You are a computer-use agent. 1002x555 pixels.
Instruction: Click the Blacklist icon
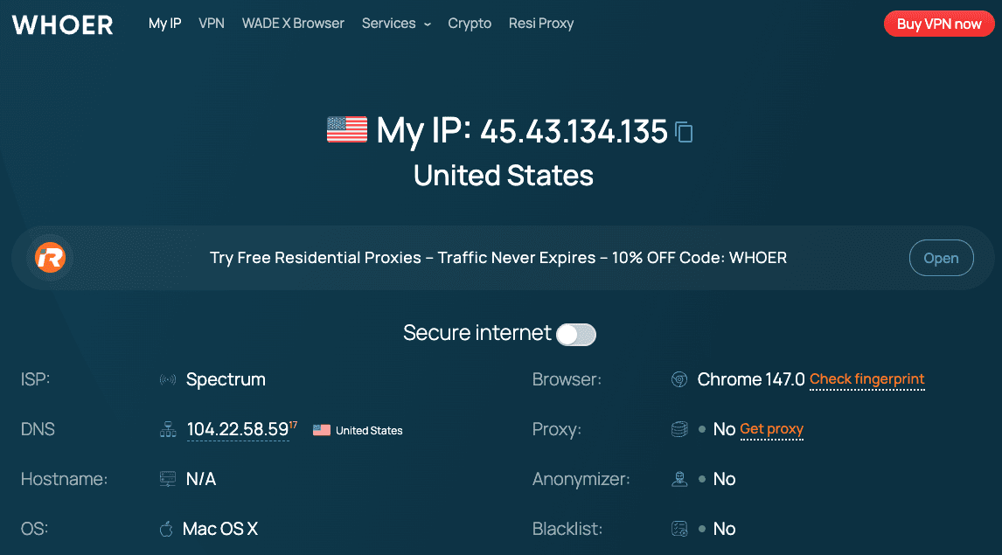coord(679,529)
